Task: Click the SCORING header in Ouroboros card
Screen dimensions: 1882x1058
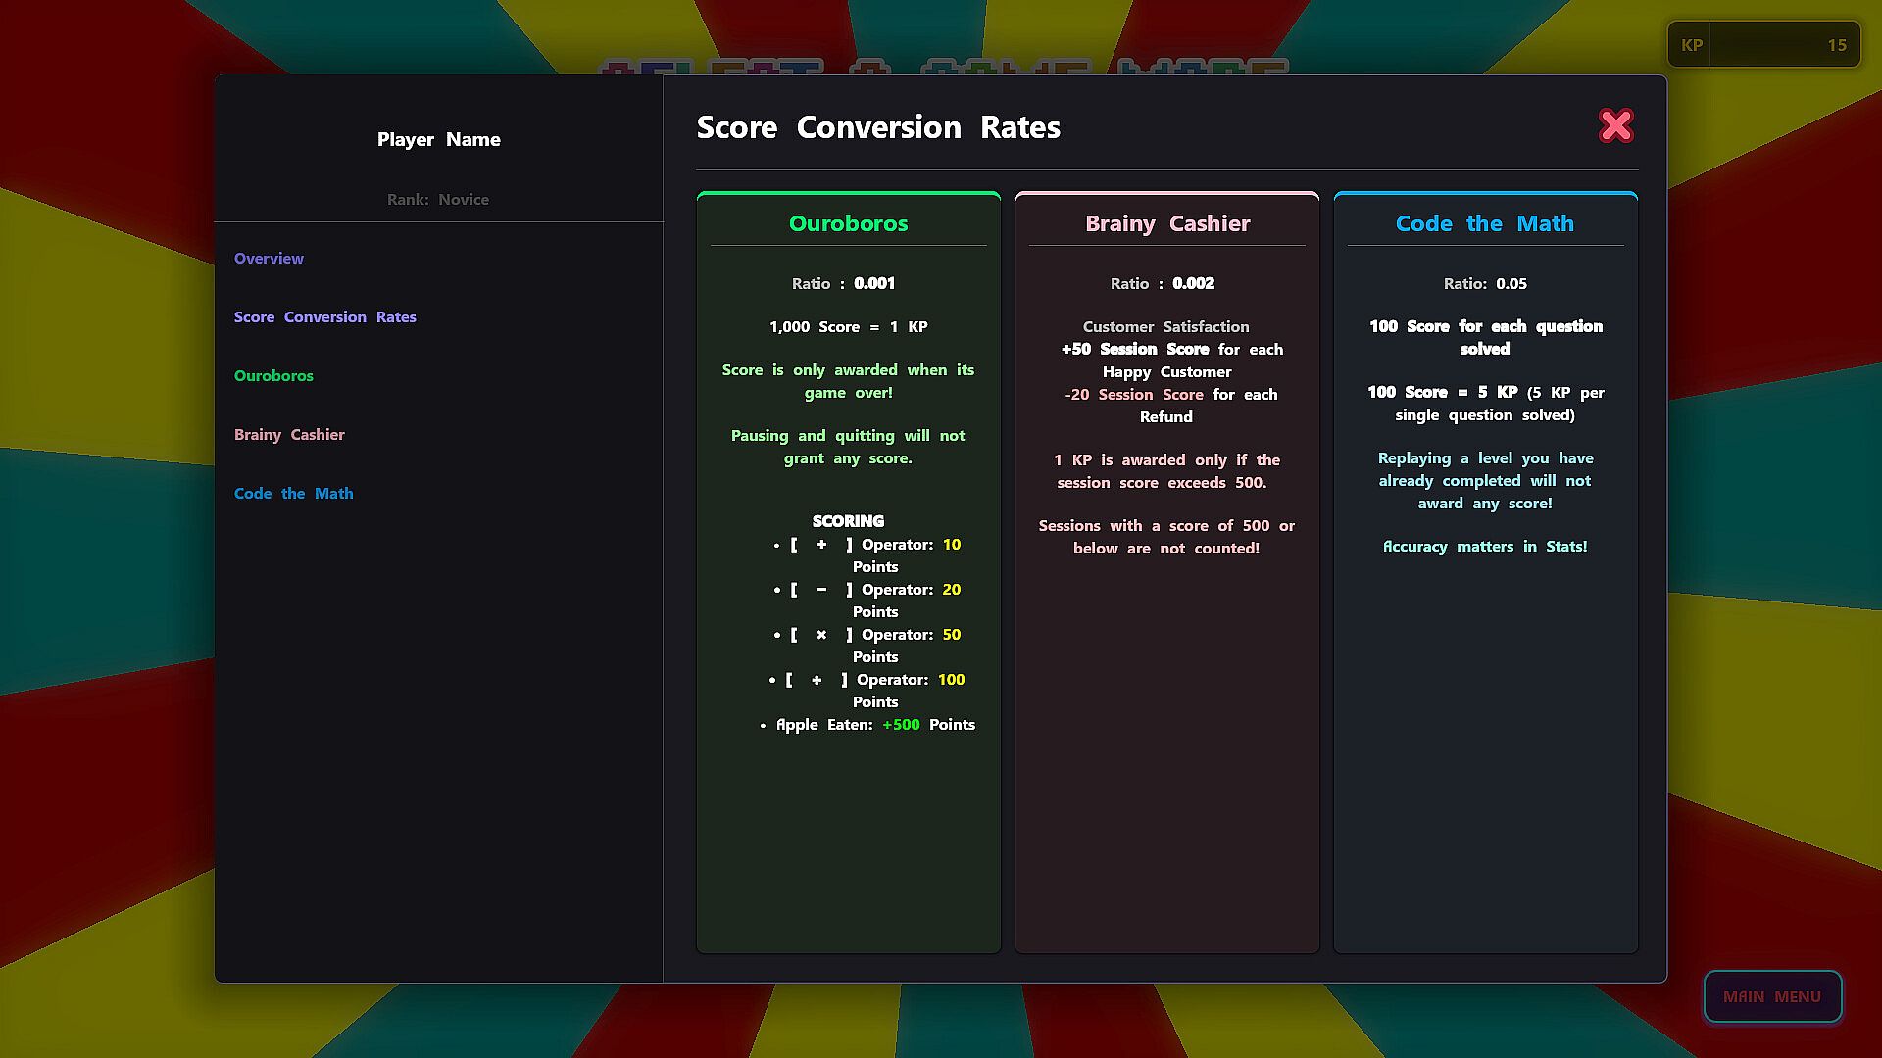Action: coord(848,521)
